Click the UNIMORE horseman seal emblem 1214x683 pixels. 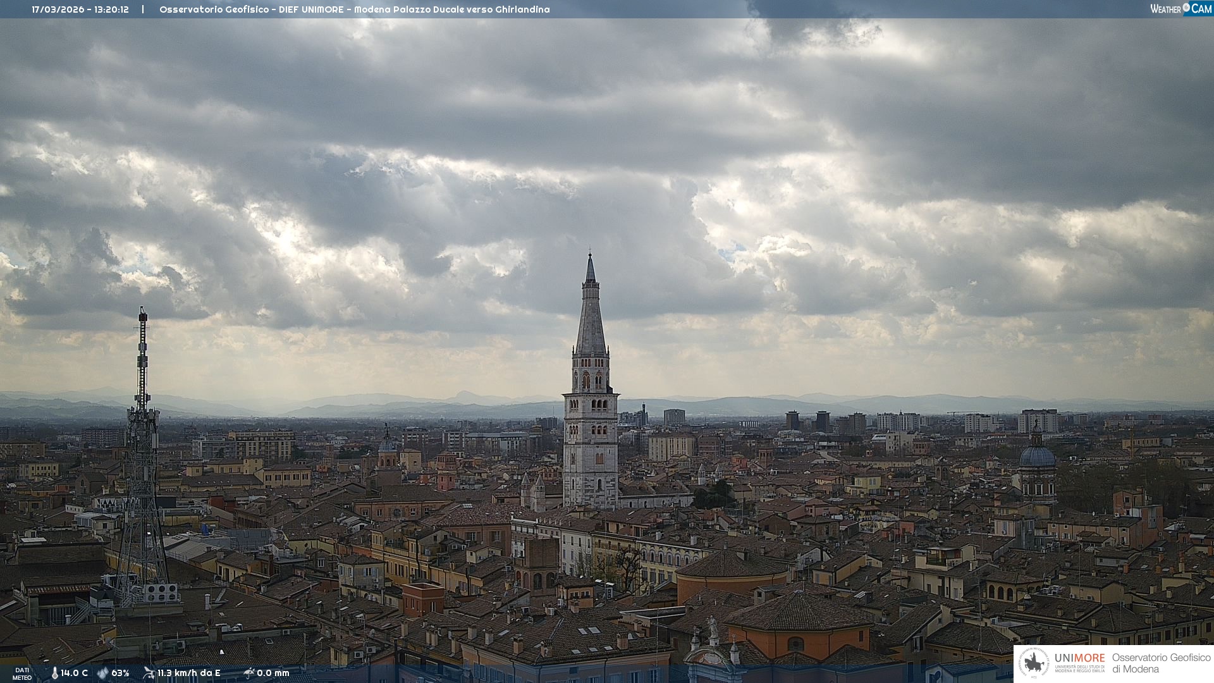tap(1034, 663)
